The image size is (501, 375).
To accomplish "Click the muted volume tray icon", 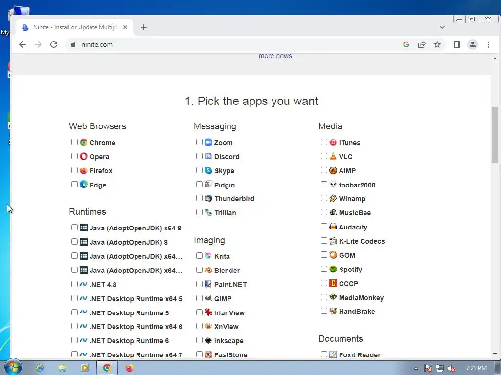I will (452, 368).
